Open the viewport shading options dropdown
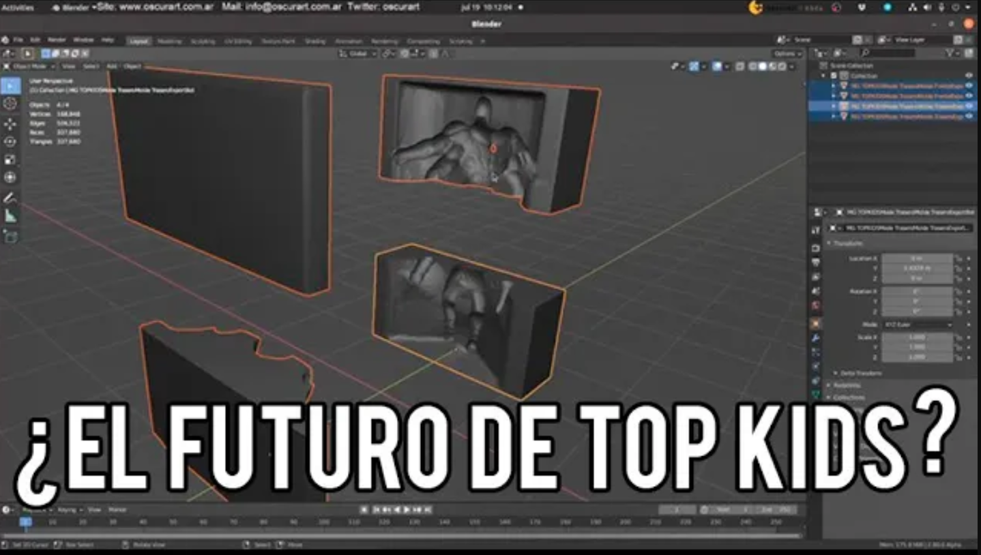 click(x=792, y=66)
